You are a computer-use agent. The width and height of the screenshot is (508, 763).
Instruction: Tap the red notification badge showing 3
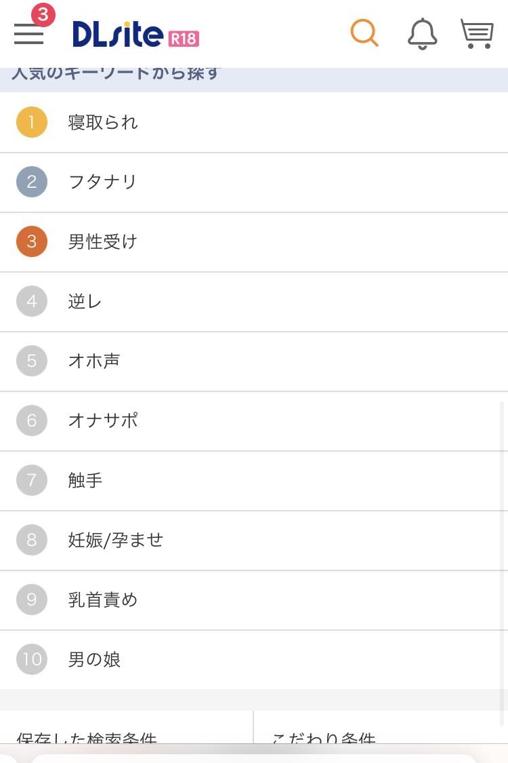pos(43,14)
